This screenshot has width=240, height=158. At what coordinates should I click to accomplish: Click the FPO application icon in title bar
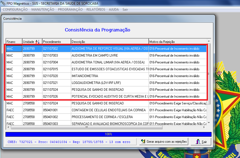[x=3, y=3]
